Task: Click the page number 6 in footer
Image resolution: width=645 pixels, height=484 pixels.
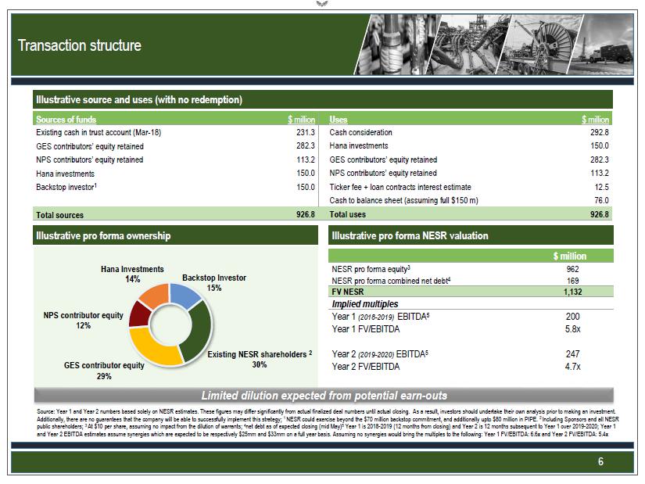Action: (x=600, y=462)
